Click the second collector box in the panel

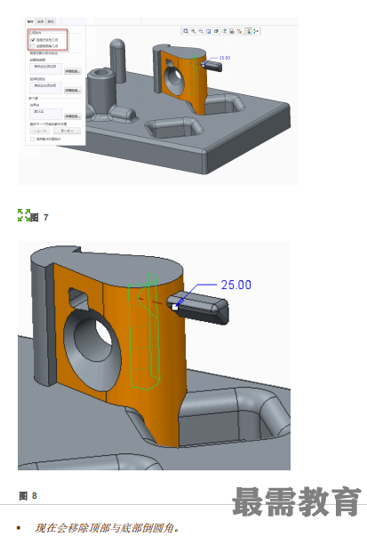tap(45, 88)
